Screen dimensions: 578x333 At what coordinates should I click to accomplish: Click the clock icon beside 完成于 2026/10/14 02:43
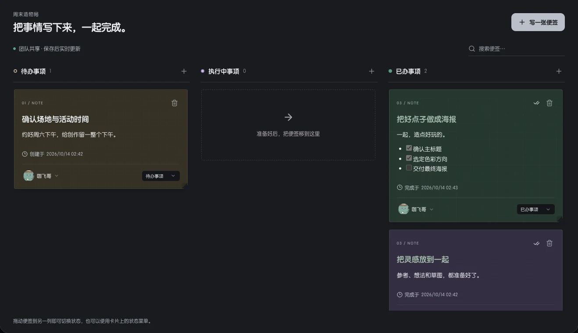tap(400, 188)
